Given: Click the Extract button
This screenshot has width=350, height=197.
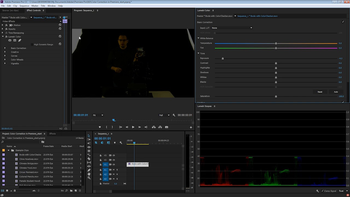Looking at the screenshot, I should point(160,127).
